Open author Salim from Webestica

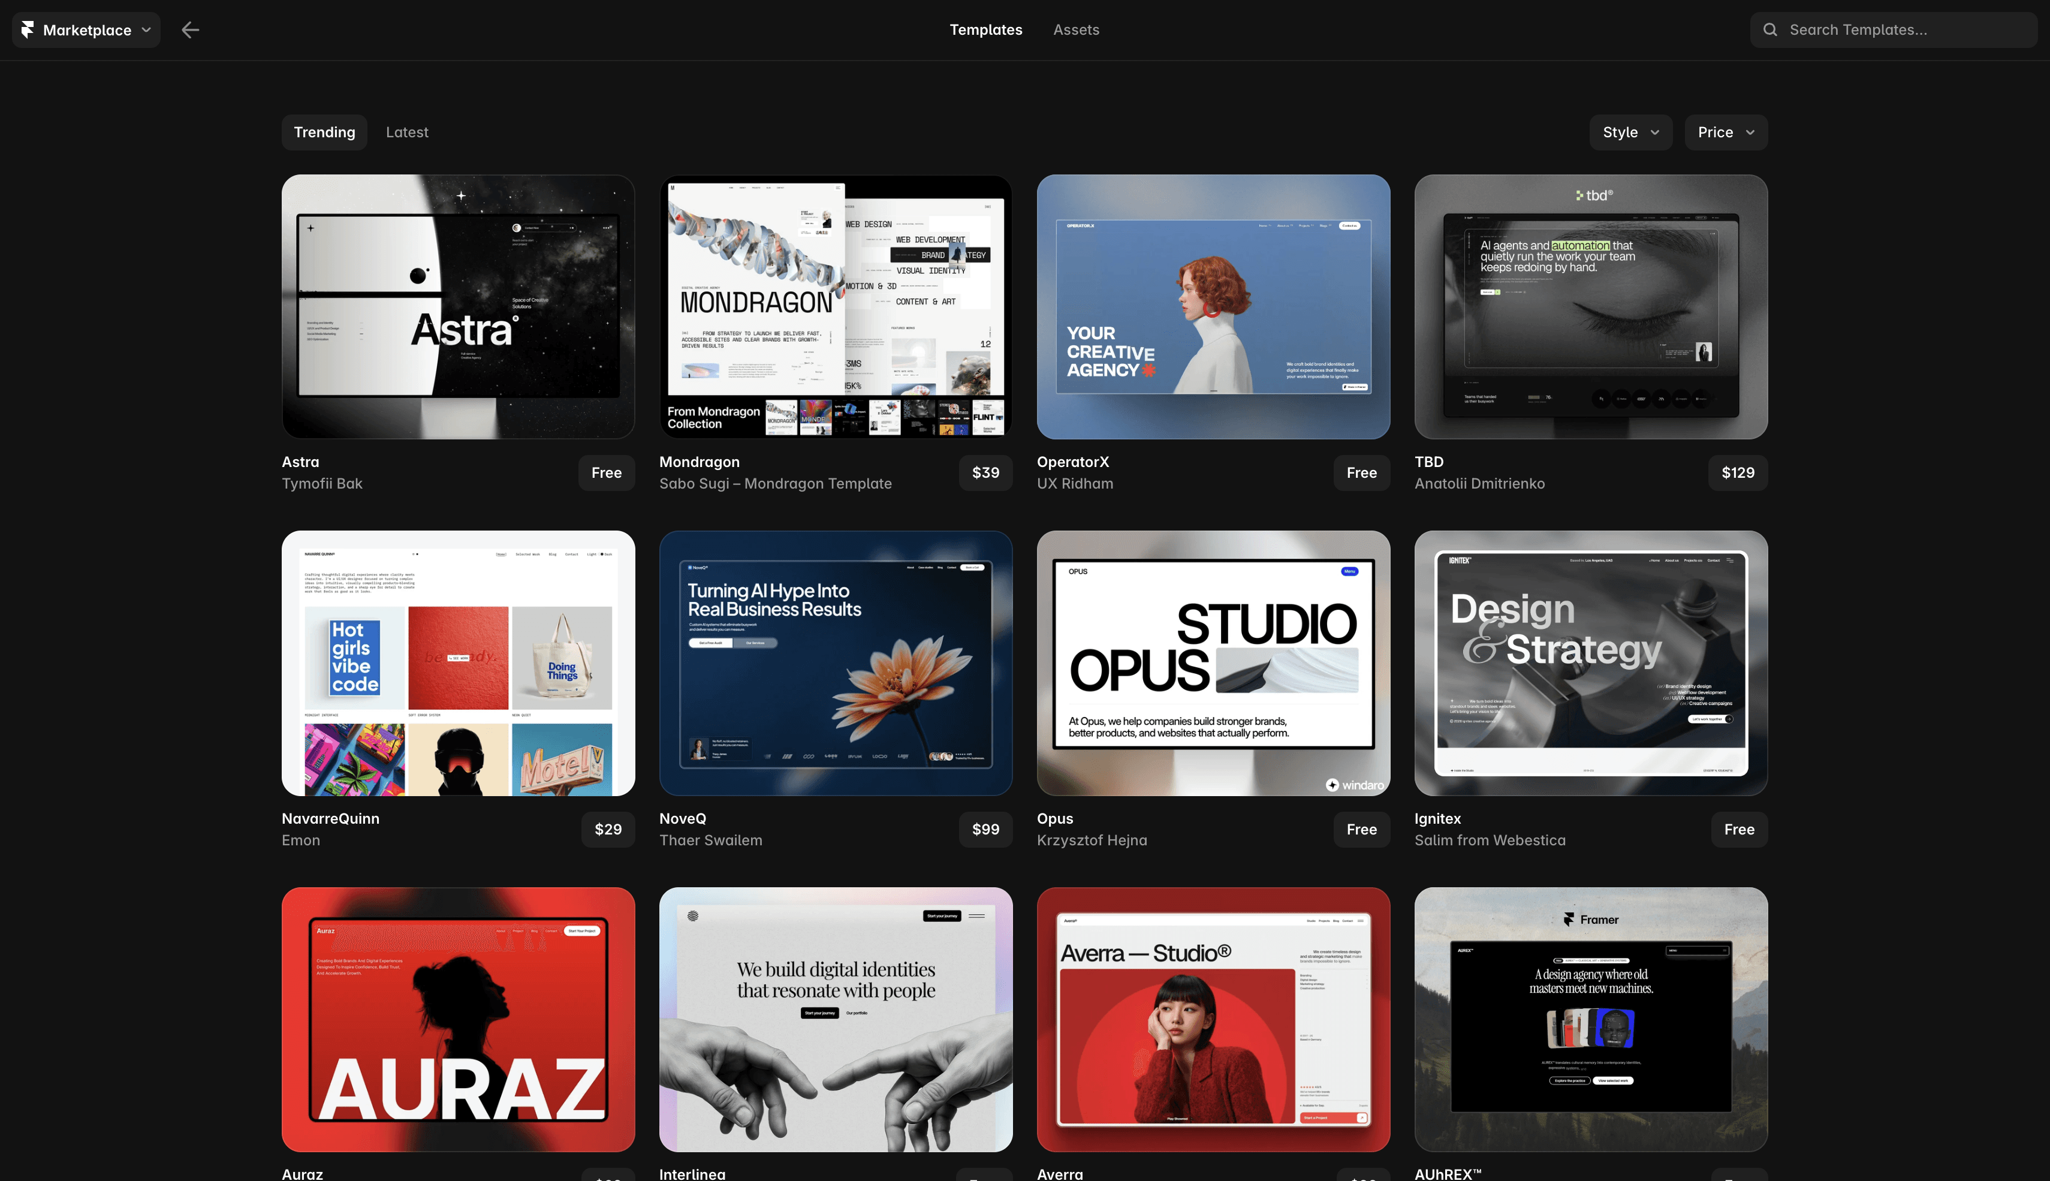[1491, 840]
